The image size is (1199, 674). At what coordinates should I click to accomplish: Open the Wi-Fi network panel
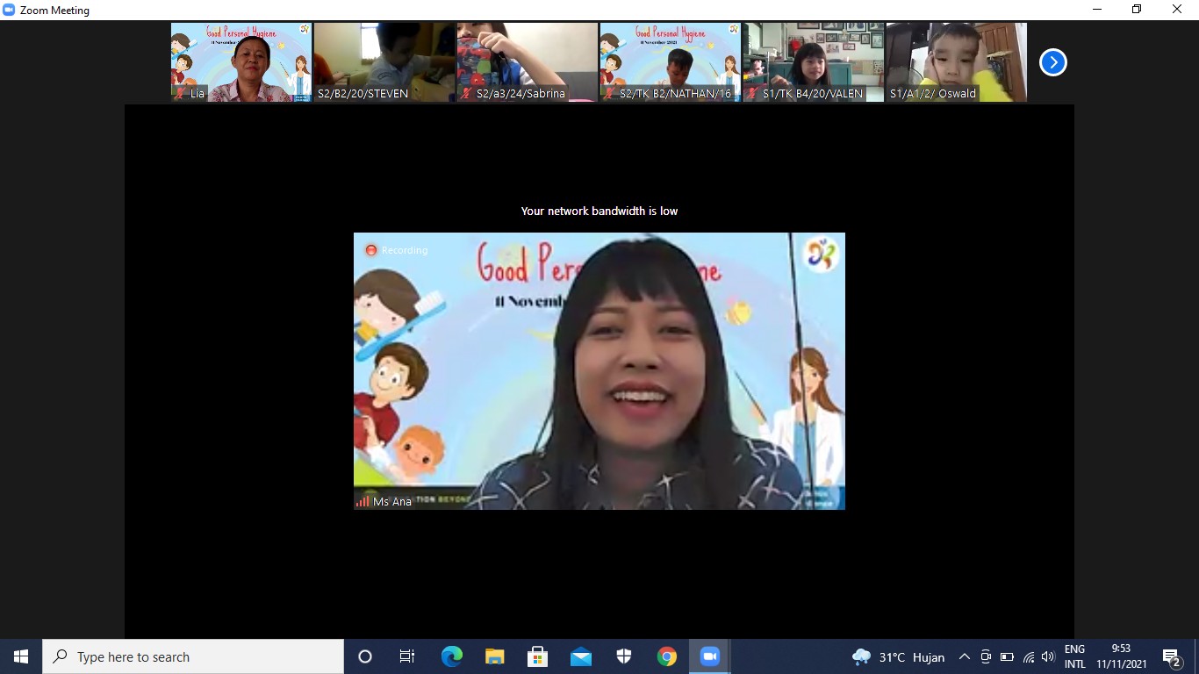pyautogui.click(x=1028, y=656)
